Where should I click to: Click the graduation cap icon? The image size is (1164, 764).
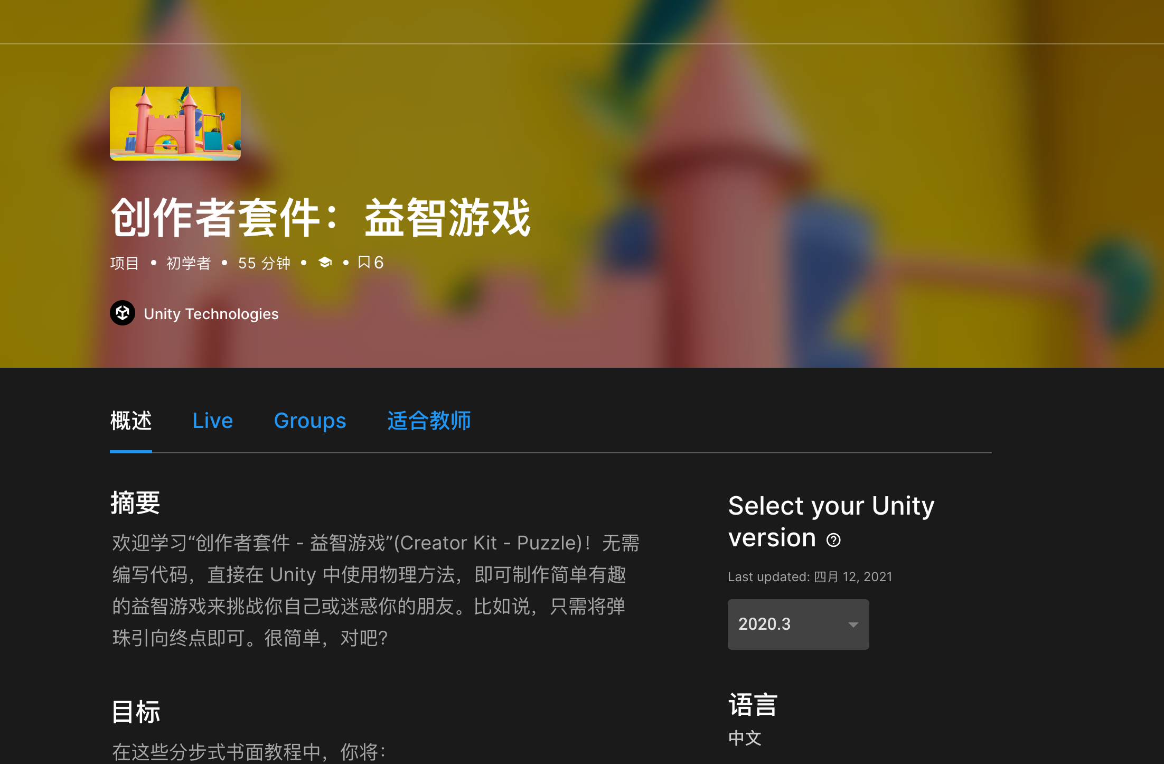coord(325,262)
